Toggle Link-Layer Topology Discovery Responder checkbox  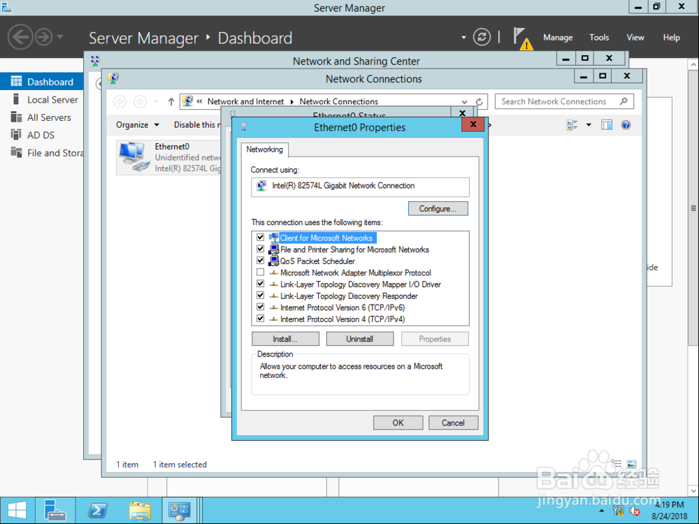pos(260,296)
